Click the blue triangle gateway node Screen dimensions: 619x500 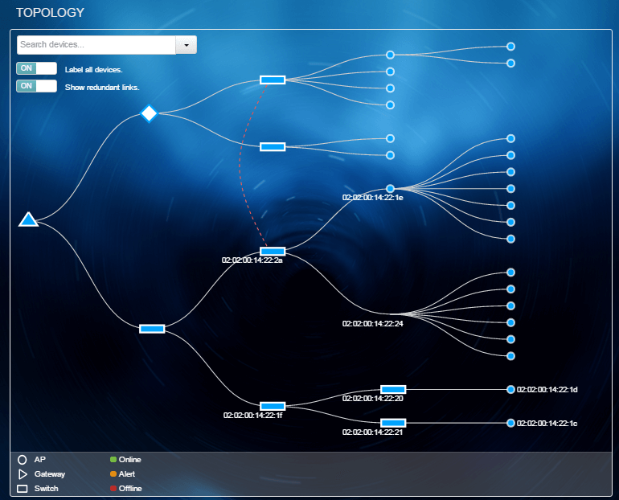pos(28,219)
